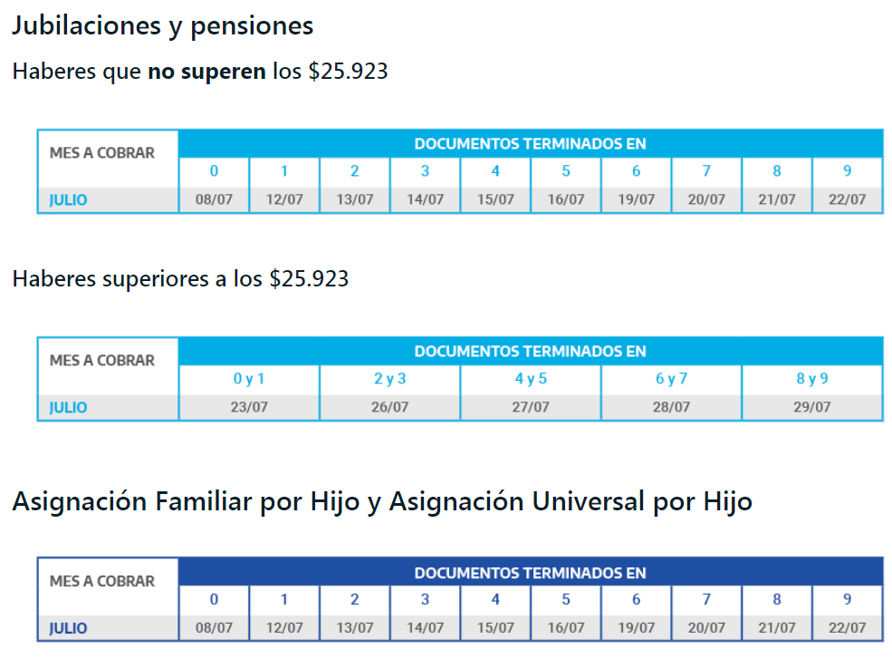Select the 23/07 date cell
Image resolution: width=892 pixels, height=659 pixels.
(249, 407)
